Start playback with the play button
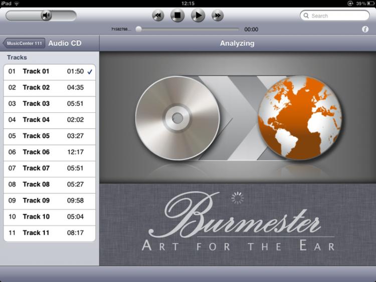Image resolution: width=376 pixels, height=282 pixels. (x=198, y=16)
